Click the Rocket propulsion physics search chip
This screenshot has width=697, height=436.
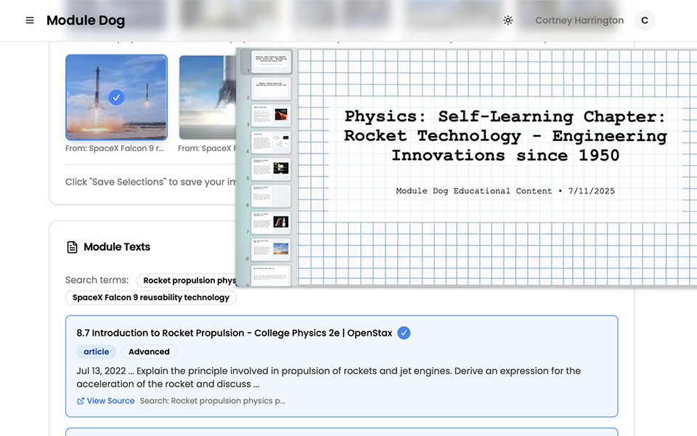[190, 280]
